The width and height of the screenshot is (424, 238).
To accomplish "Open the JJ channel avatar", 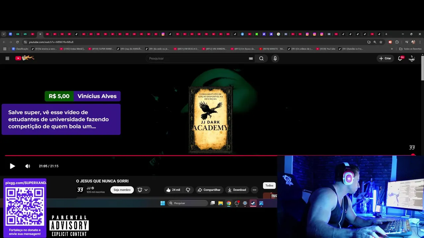I will pyautogui.click(x=80, y=190).
